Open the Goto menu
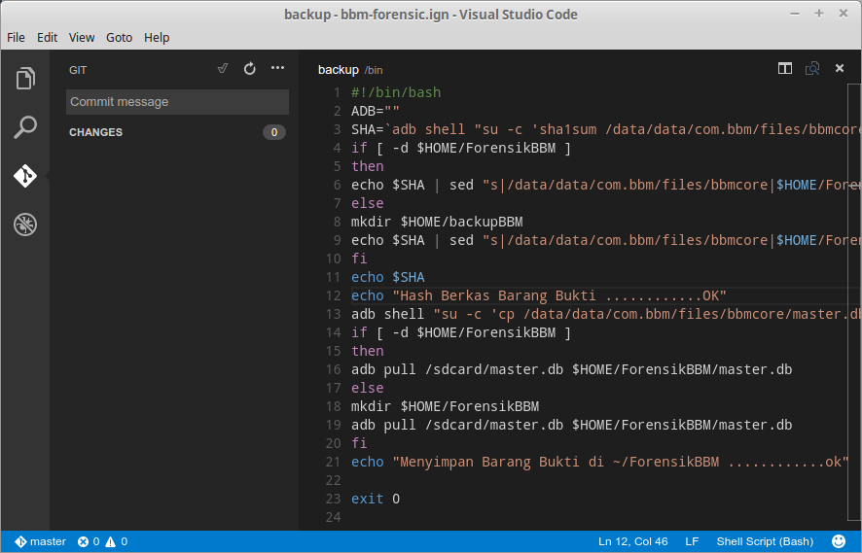 120,37
